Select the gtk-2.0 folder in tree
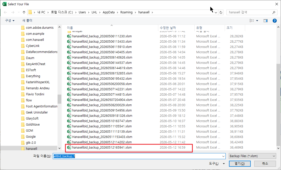Screen dimensions: 281x170 coord(31,143)
